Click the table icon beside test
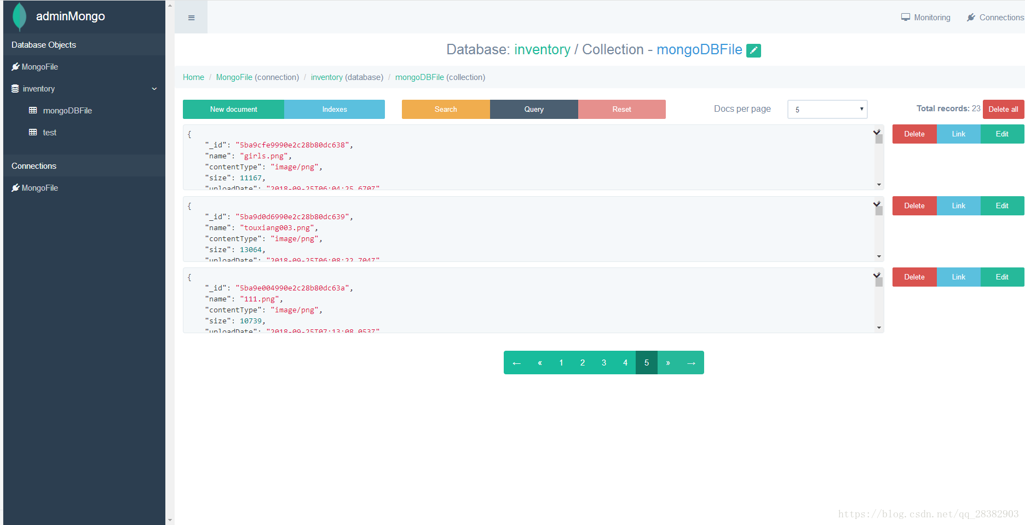This screenshot has height=525, width=1025. point(33,133)
